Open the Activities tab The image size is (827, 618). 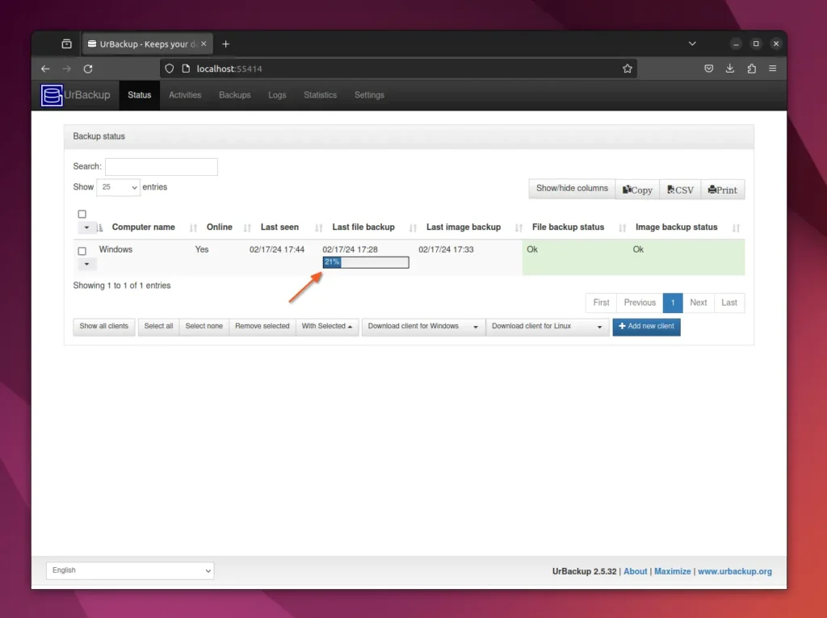tap(185, 95)
